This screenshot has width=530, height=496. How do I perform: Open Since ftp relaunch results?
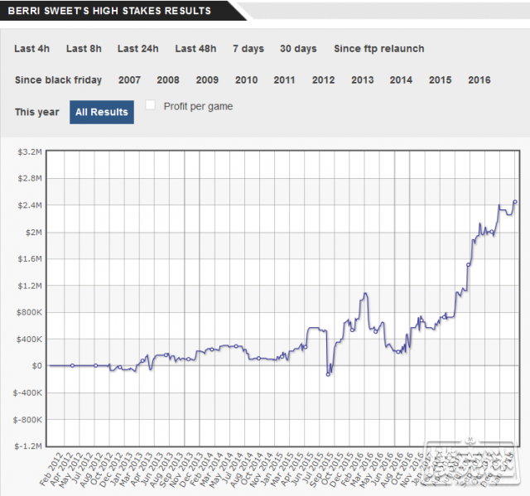pos(379,49)
